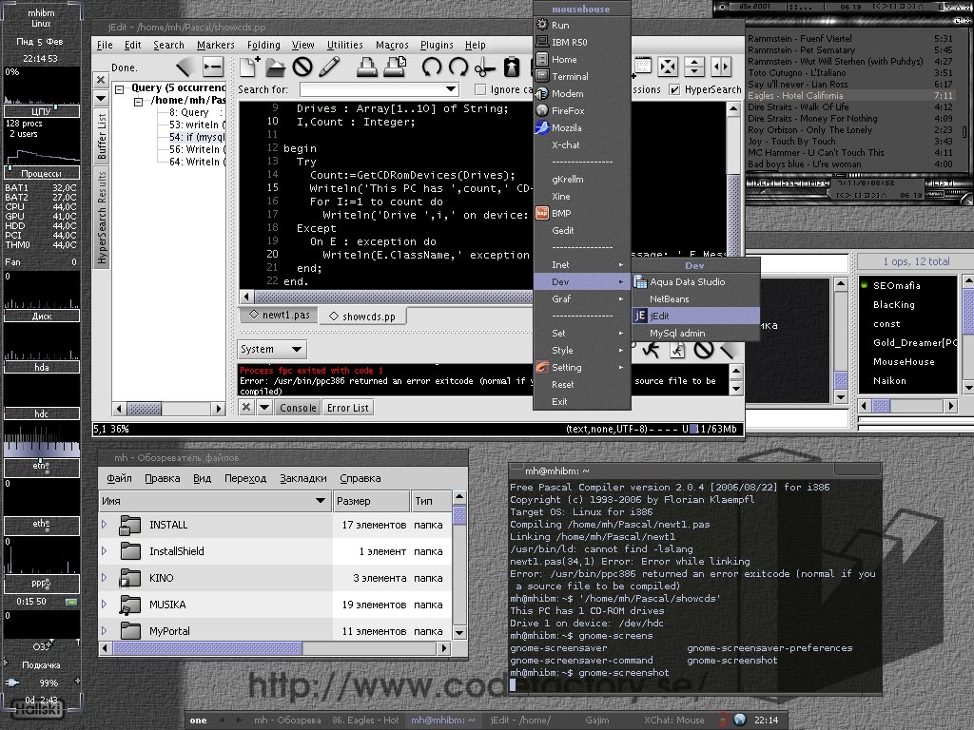Click the Cut scissors icon in jEdit

(x=484, y=67)
